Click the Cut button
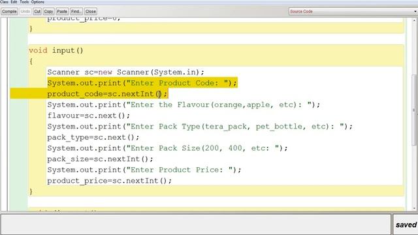 pyautogui.click(x=37, y=12)
